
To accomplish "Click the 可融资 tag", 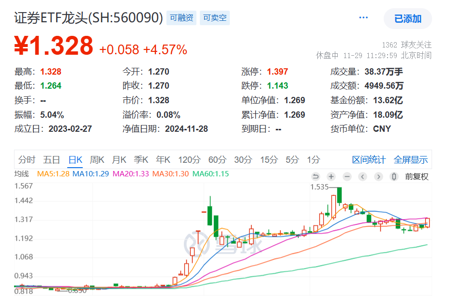I will [181, 18].
